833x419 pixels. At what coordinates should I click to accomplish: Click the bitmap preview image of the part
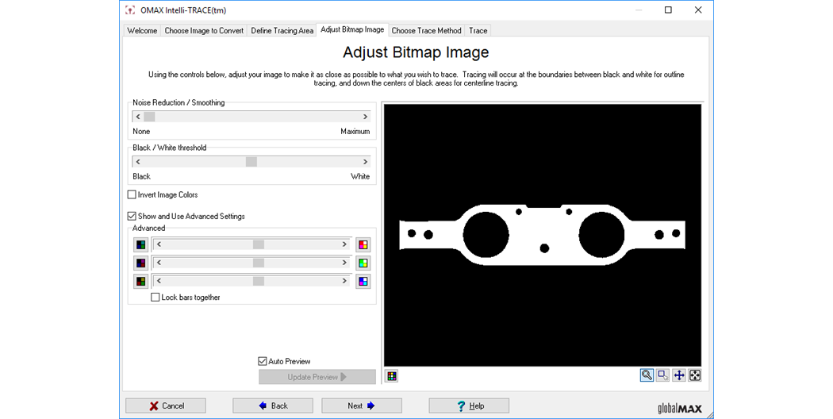point(543,235)
